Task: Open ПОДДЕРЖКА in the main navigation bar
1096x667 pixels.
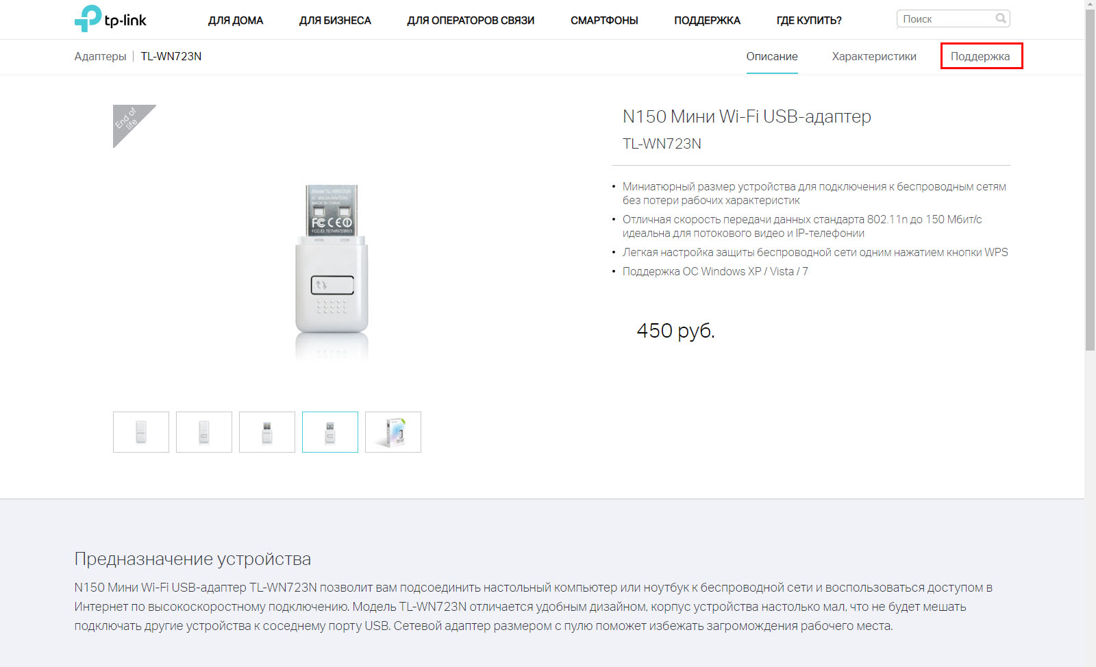Action: click(707, 21)
